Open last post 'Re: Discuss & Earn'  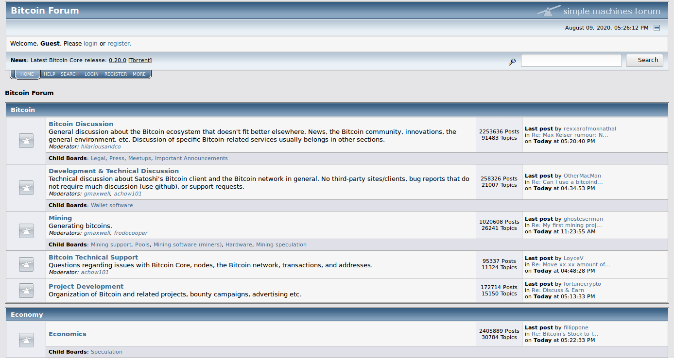click(x=558, y=291)
